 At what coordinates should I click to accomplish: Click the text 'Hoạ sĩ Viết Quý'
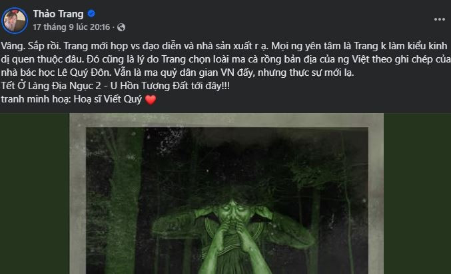click(x=108, y=99)
